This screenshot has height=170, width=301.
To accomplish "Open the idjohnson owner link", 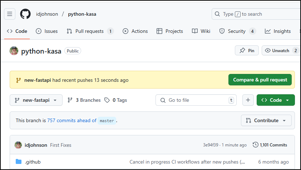I will (47, 14).
